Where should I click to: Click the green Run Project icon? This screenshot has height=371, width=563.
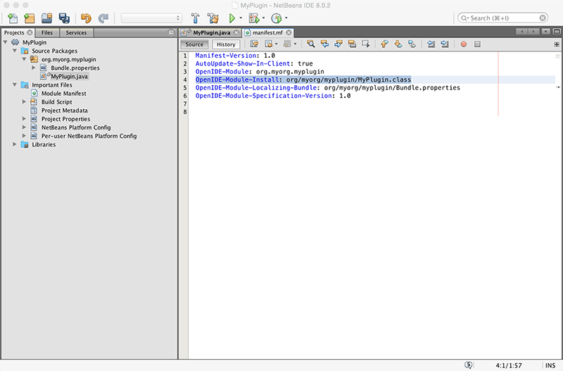point(232,18)
